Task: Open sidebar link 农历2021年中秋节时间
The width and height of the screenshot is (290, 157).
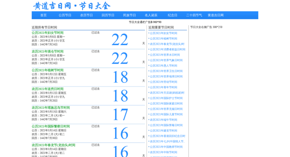Action: (163, 153)
